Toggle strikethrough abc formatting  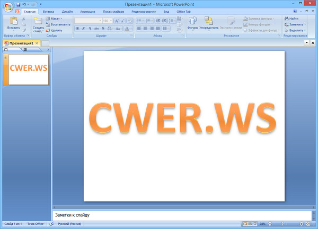point(96,29)
